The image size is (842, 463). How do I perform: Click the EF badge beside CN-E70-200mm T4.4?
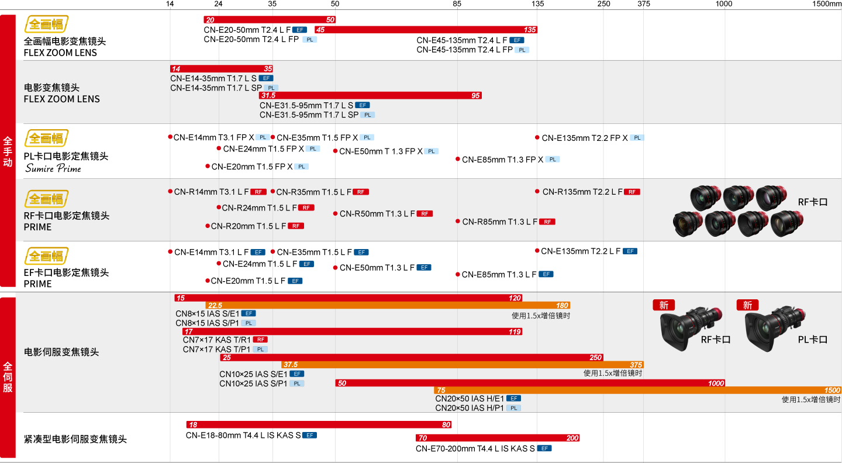pos(544,448)
